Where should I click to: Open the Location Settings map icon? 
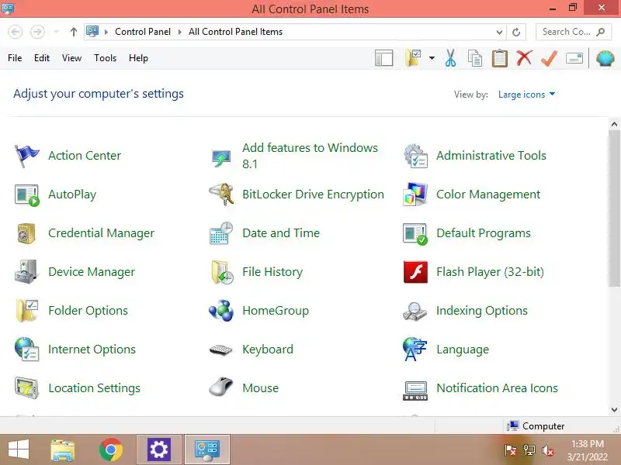tap(26, 388)
